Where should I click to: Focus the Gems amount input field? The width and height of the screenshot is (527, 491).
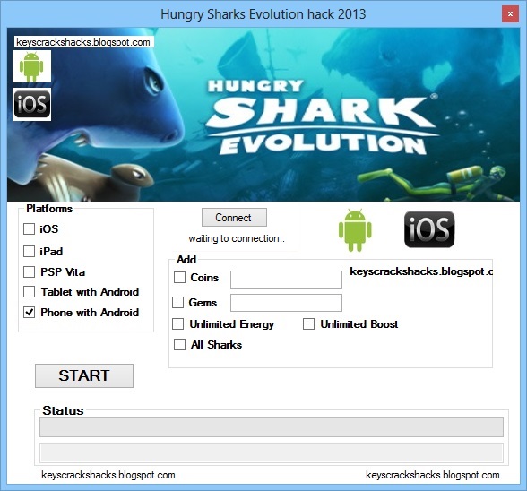point(286,303)
